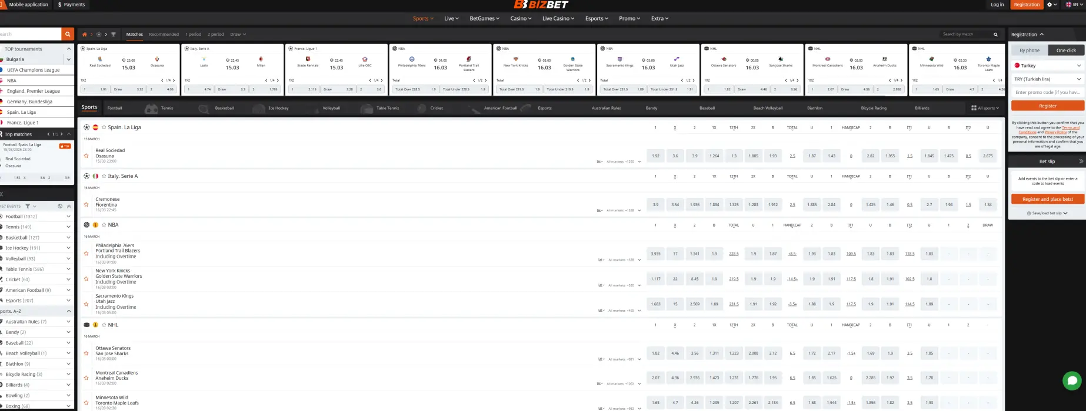Click the promo code input field
Screen dimensions: 1086x411
coord(1048,92)
